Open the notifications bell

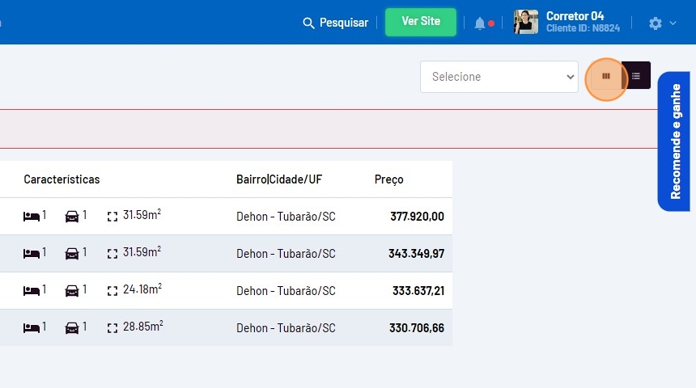click(480, 23)
